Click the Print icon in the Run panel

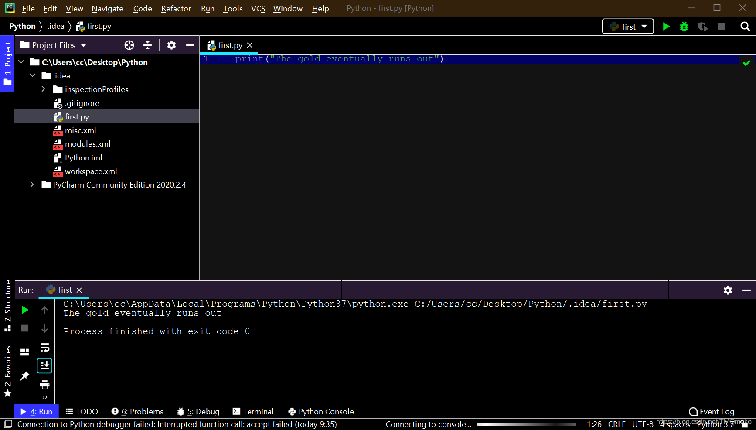[x=44, y=385]
